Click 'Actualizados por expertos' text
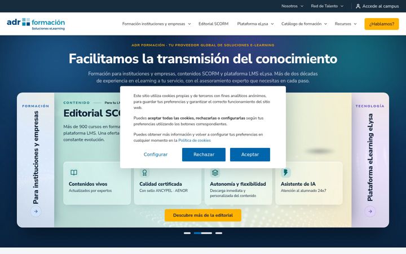This screenshot has height=254, width=406. point(90,191)
